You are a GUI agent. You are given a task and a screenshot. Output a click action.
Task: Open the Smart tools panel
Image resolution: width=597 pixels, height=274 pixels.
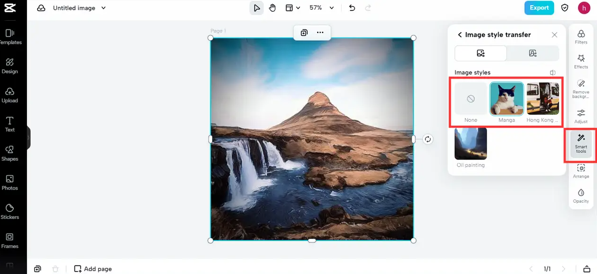[x=581, y=143]
